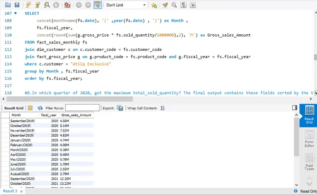
Task: Click the "Atliq Exclusive" string in line 114
Action: pos(91,64)
